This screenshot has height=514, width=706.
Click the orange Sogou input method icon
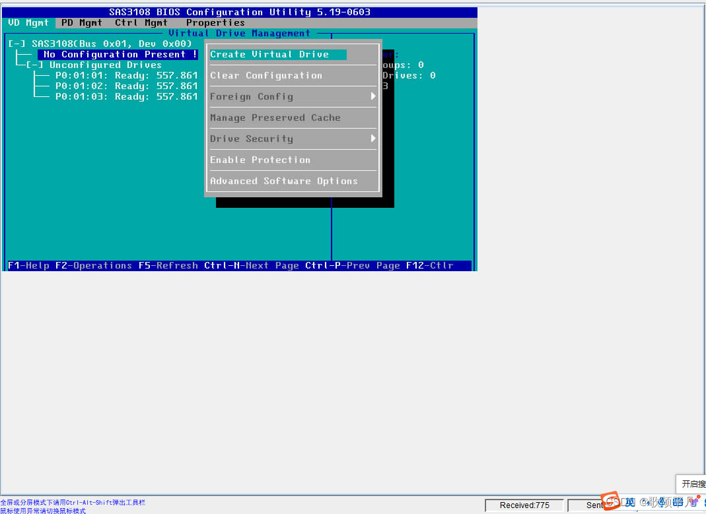click(610, 501)
